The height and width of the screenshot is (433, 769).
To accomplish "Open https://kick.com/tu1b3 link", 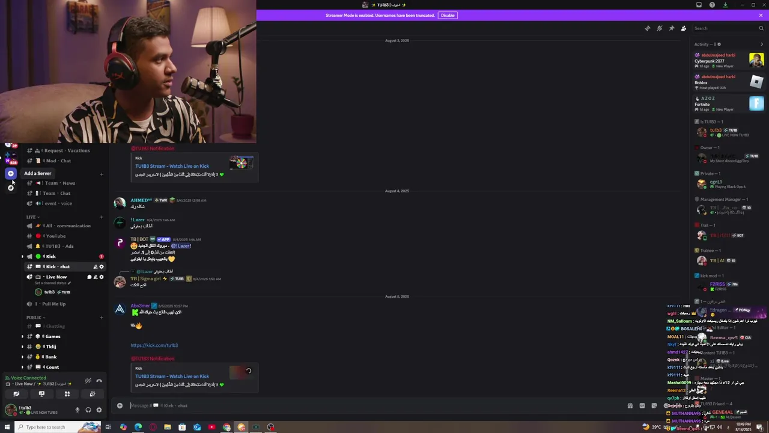I will (154, 345).
